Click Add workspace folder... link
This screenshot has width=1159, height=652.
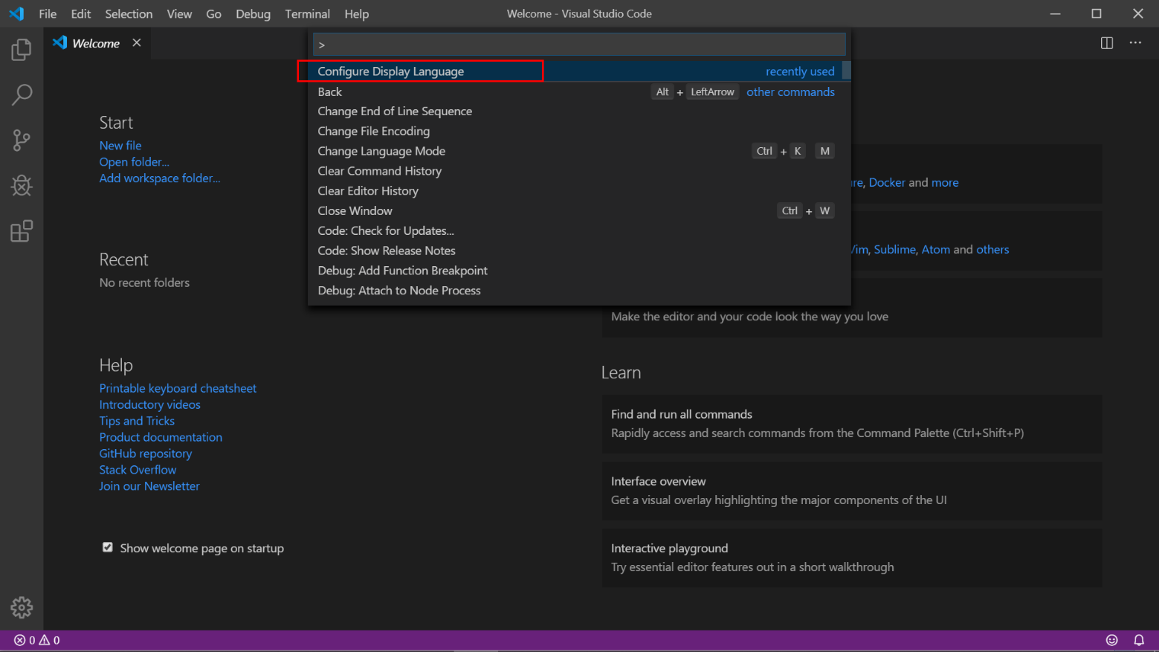click(x=160, y=178)
